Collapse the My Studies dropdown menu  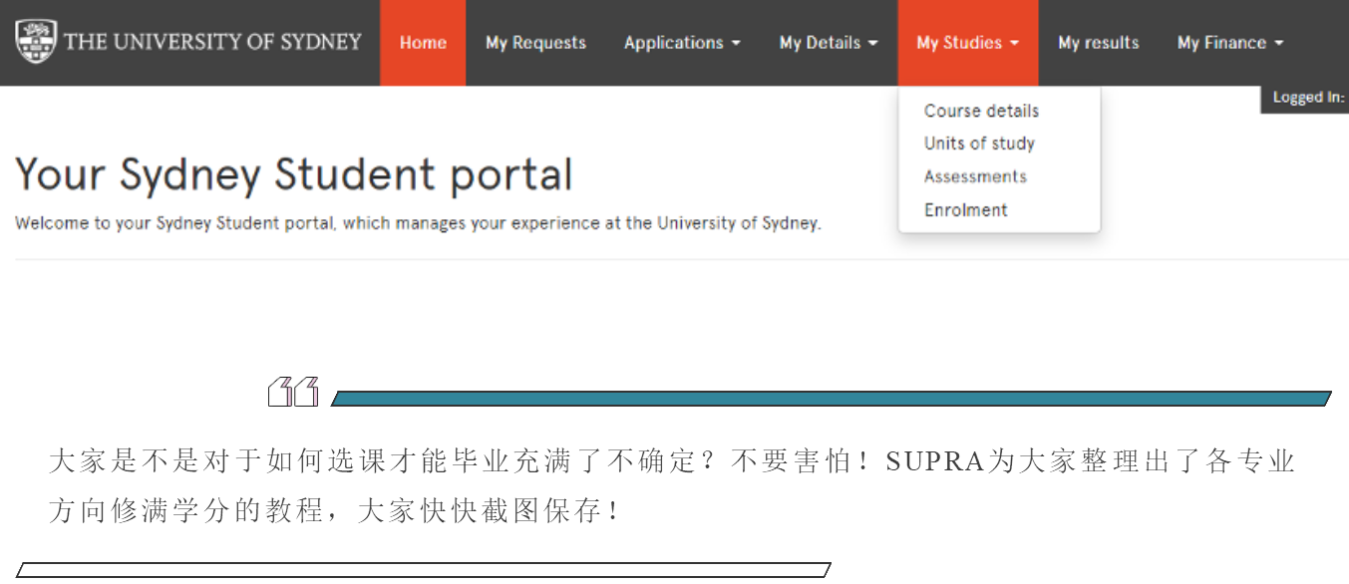point(967,43)
